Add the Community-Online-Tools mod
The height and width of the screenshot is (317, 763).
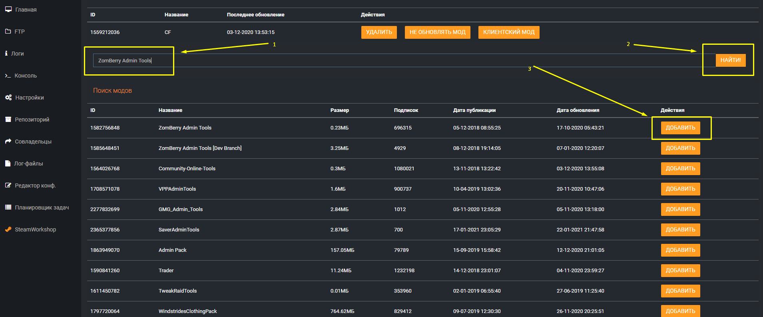tap(680, 169)
